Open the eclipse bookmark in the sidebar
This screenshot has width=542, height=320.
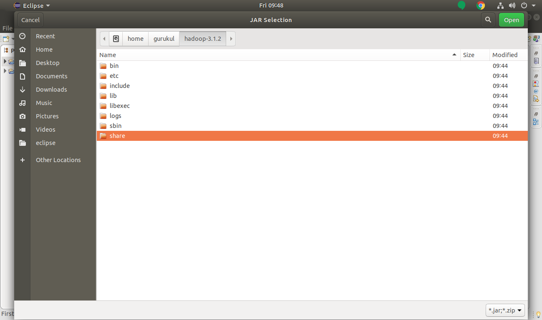[x=55, y=143]
